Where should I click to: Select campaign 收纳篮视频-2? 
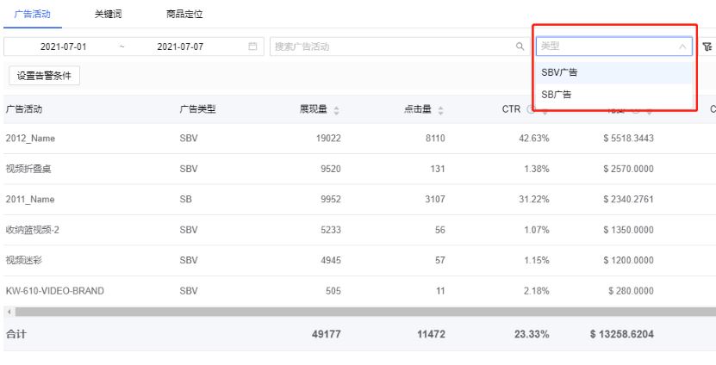[x=32, y=230]
